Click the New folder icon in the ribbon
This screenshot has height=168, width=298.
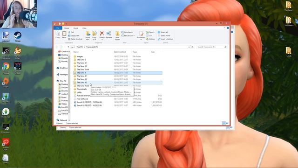[117, 34]
